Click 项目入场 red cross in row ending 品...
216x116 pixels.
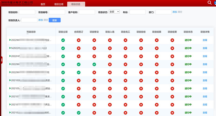tap(110, 65)
